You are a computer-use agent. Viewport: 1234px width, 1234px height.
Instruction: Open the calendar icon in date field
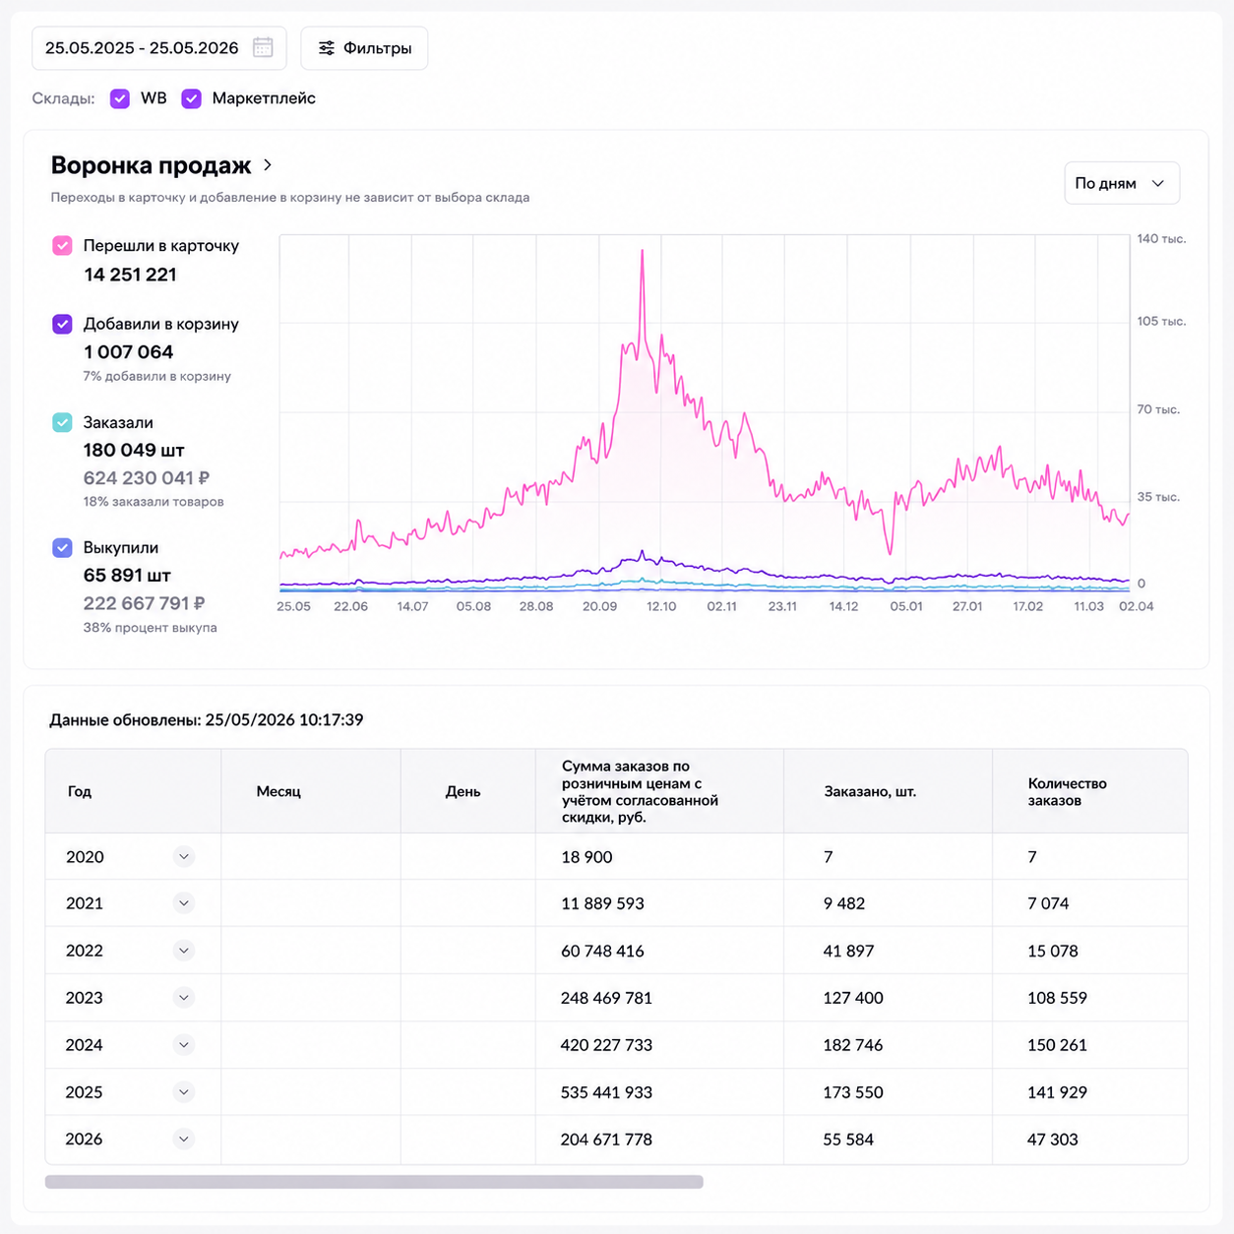(263, 47)
